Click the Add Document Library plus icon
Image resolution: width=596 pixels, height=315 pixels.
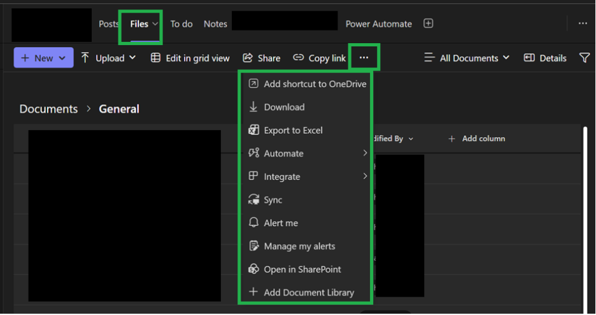click(x=253, y=292)
